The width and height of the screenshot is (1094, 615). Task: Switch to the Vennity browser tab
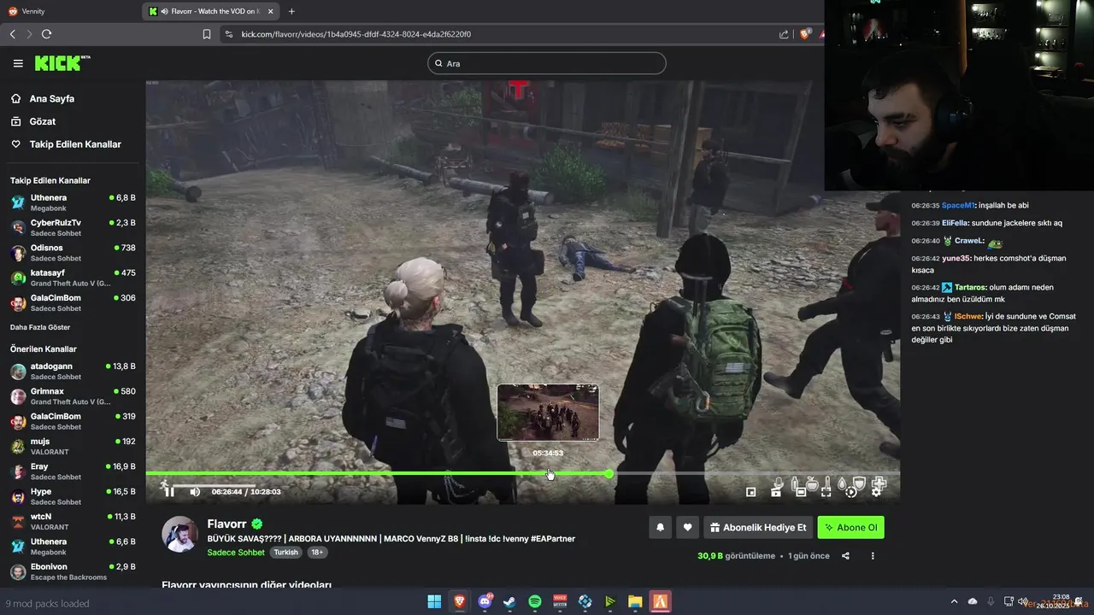[68, 11]
